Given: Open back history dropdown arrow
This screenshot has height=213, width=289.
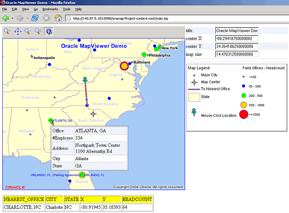Looking at the screenshot, I should coord(13,18).
